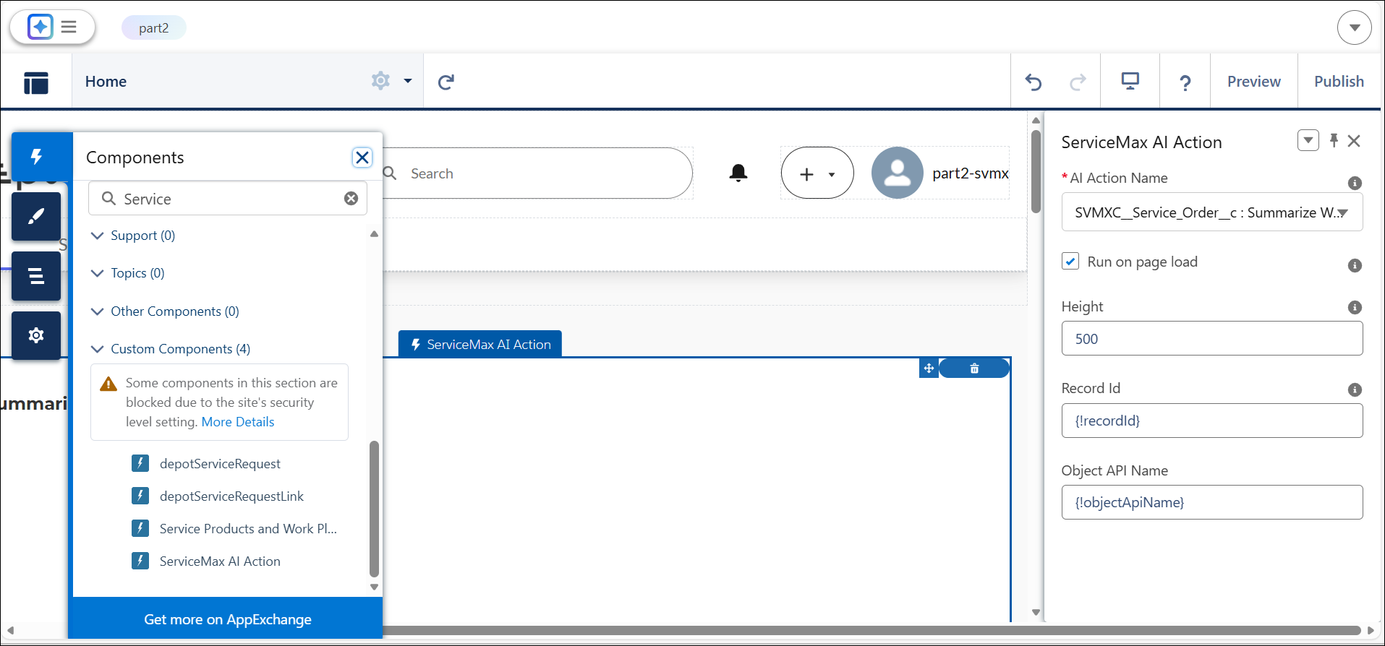This screenshot has width=1385, height=646.
Task: Click the Object API Name field
Action: click(1212, 502)
